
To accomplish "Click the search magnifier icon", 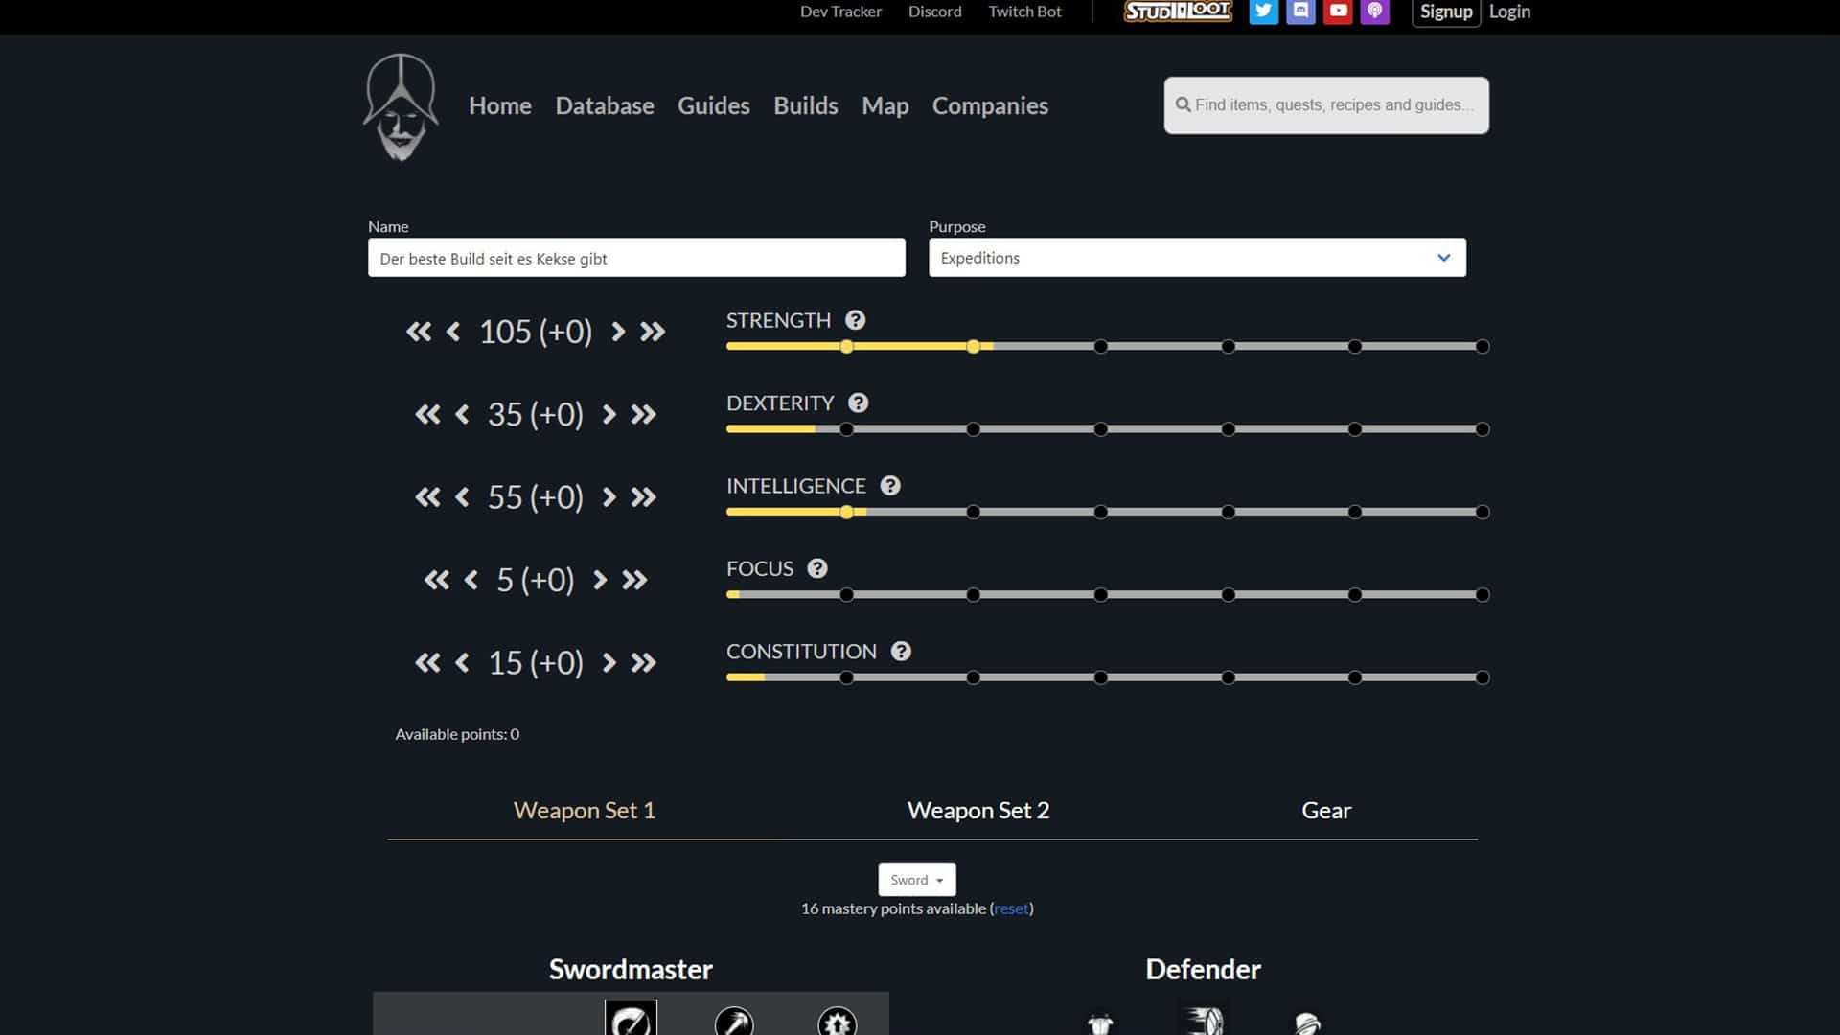I will coord(1184,104).
